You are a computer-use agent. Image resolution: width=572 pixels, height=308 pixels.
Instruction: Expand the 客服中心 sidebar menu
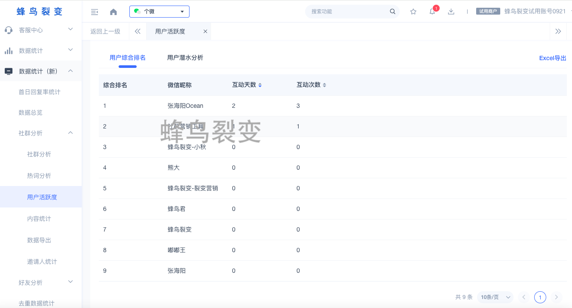(41, 30)
